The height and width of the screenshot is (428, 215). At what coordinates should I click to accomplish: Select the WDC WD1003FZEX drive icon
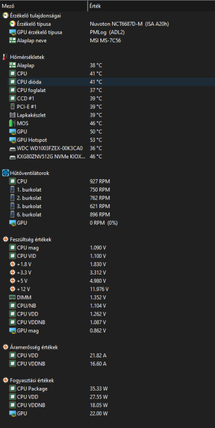pos(12,148)
